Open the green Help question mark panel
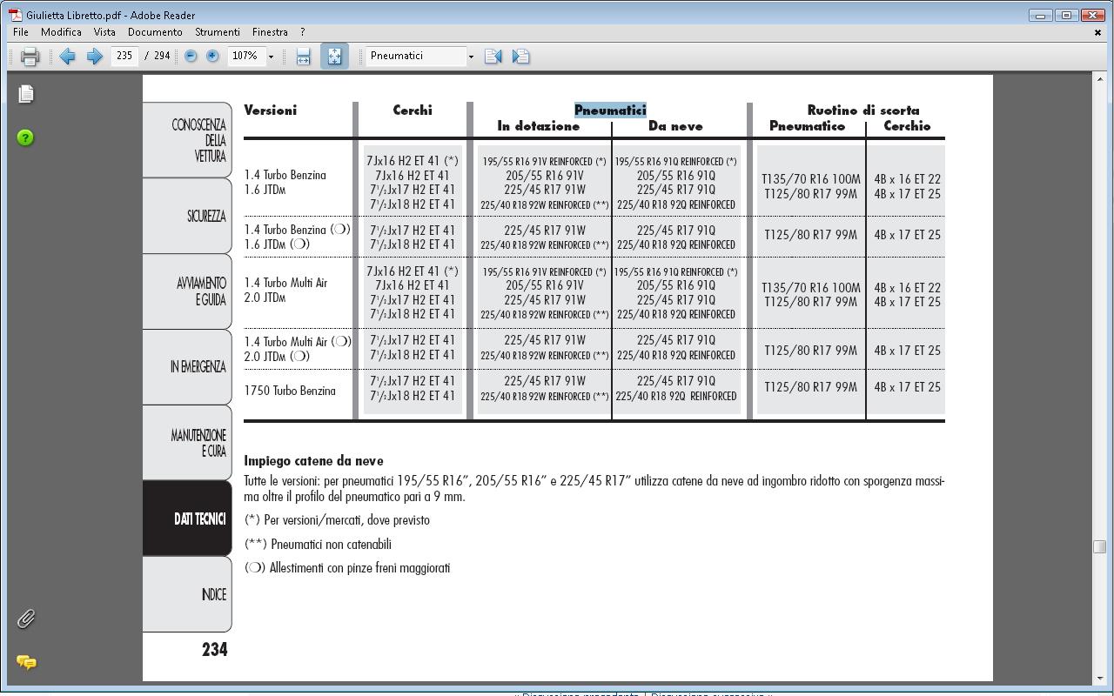The image size is (1114, 696). click(x=26, y=137)
